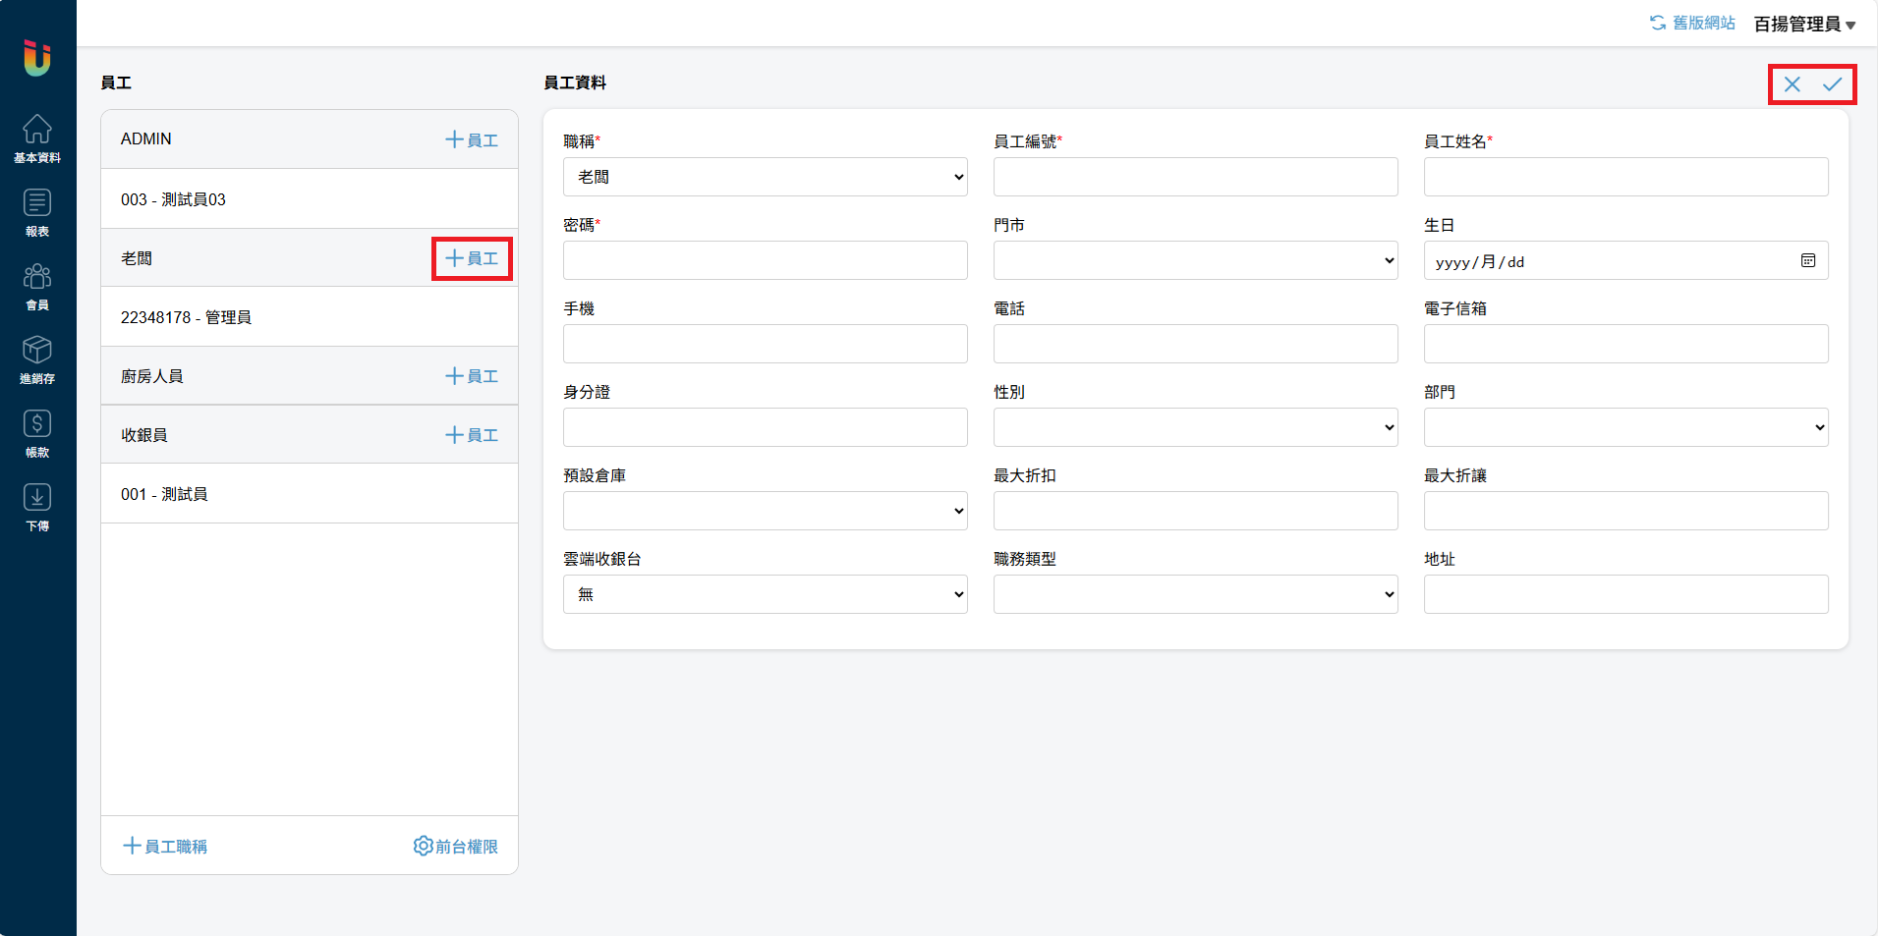Click the checkmark save icon

pyautogui.click(x=1832, y=84)
